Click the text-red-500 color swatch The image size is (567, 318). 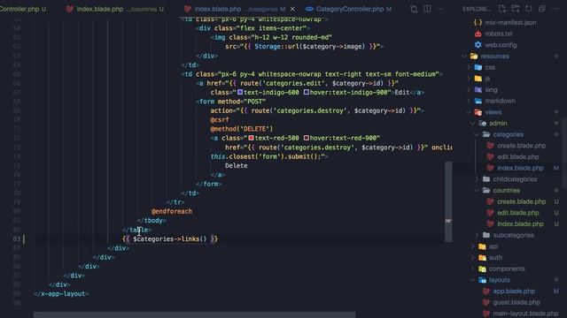251,138
